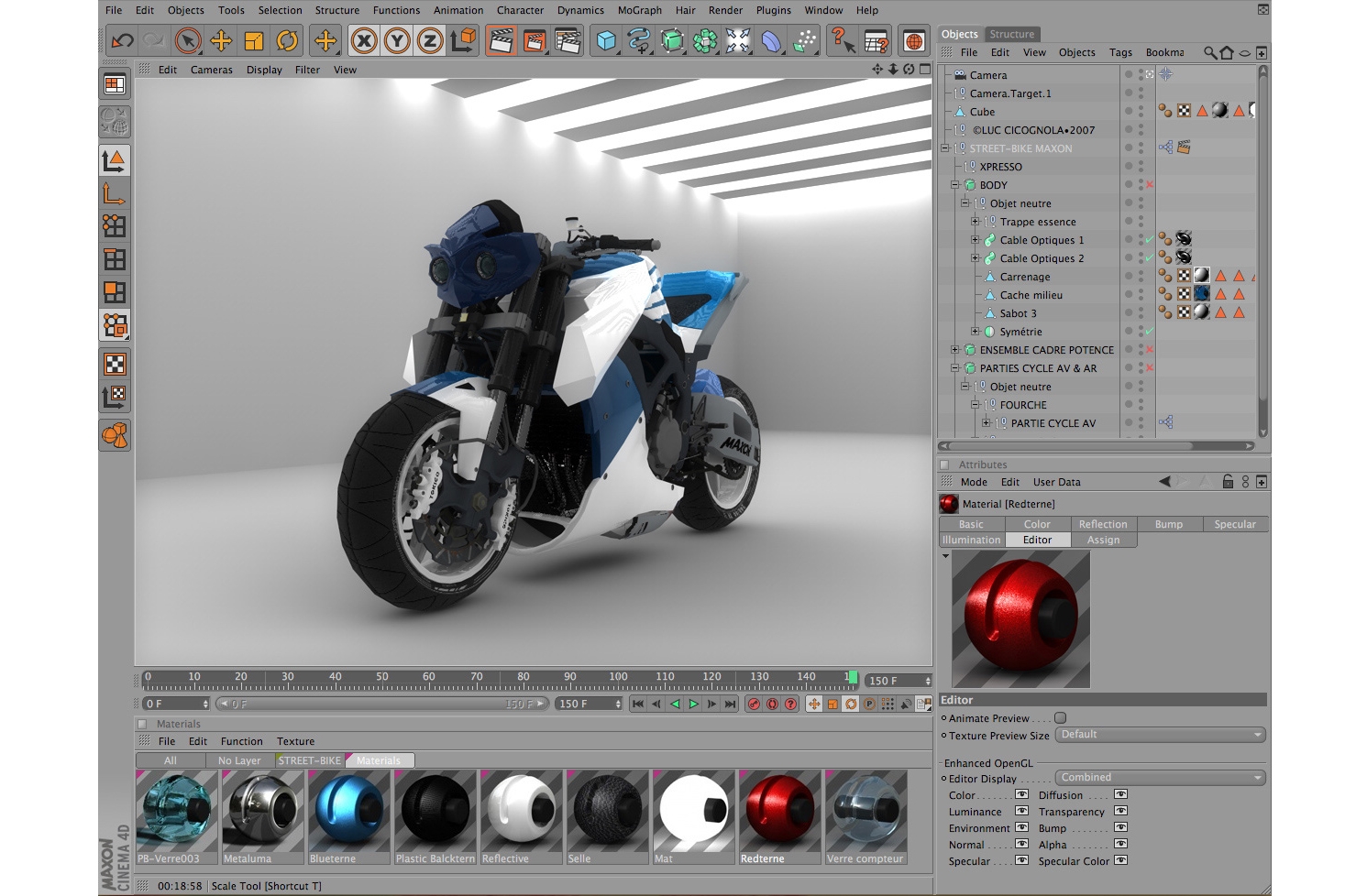Enable the Animate Preview checkbox
Image resolution: width=1345 pixels, height=896 pixels.
click(1060, 718)
